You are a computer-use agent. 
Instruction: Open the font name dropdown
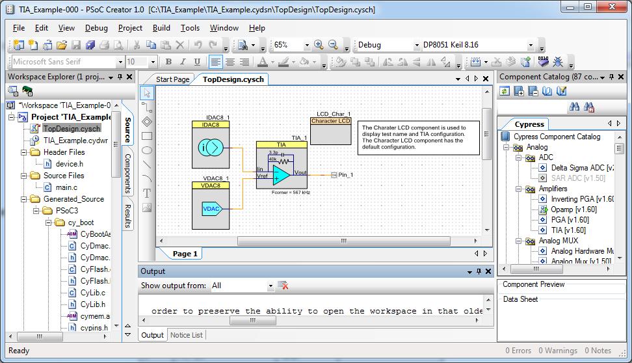[x=120, y=62]
